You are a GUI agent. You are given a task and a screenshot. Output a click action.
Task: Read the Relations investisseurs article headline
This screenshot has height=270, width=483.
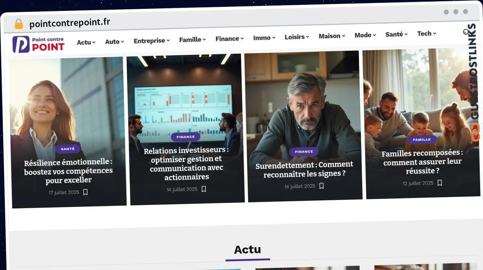[x=186, y=163]
